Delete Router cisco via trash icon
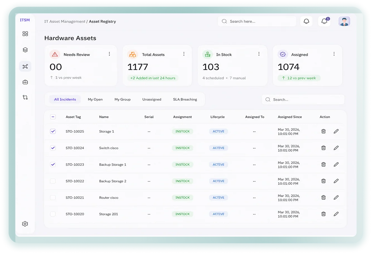The height and width of the screenshot is (254, 372). [323, 197]
